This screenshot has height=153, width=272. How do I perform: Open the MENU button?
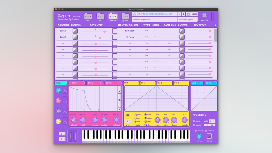194,14
